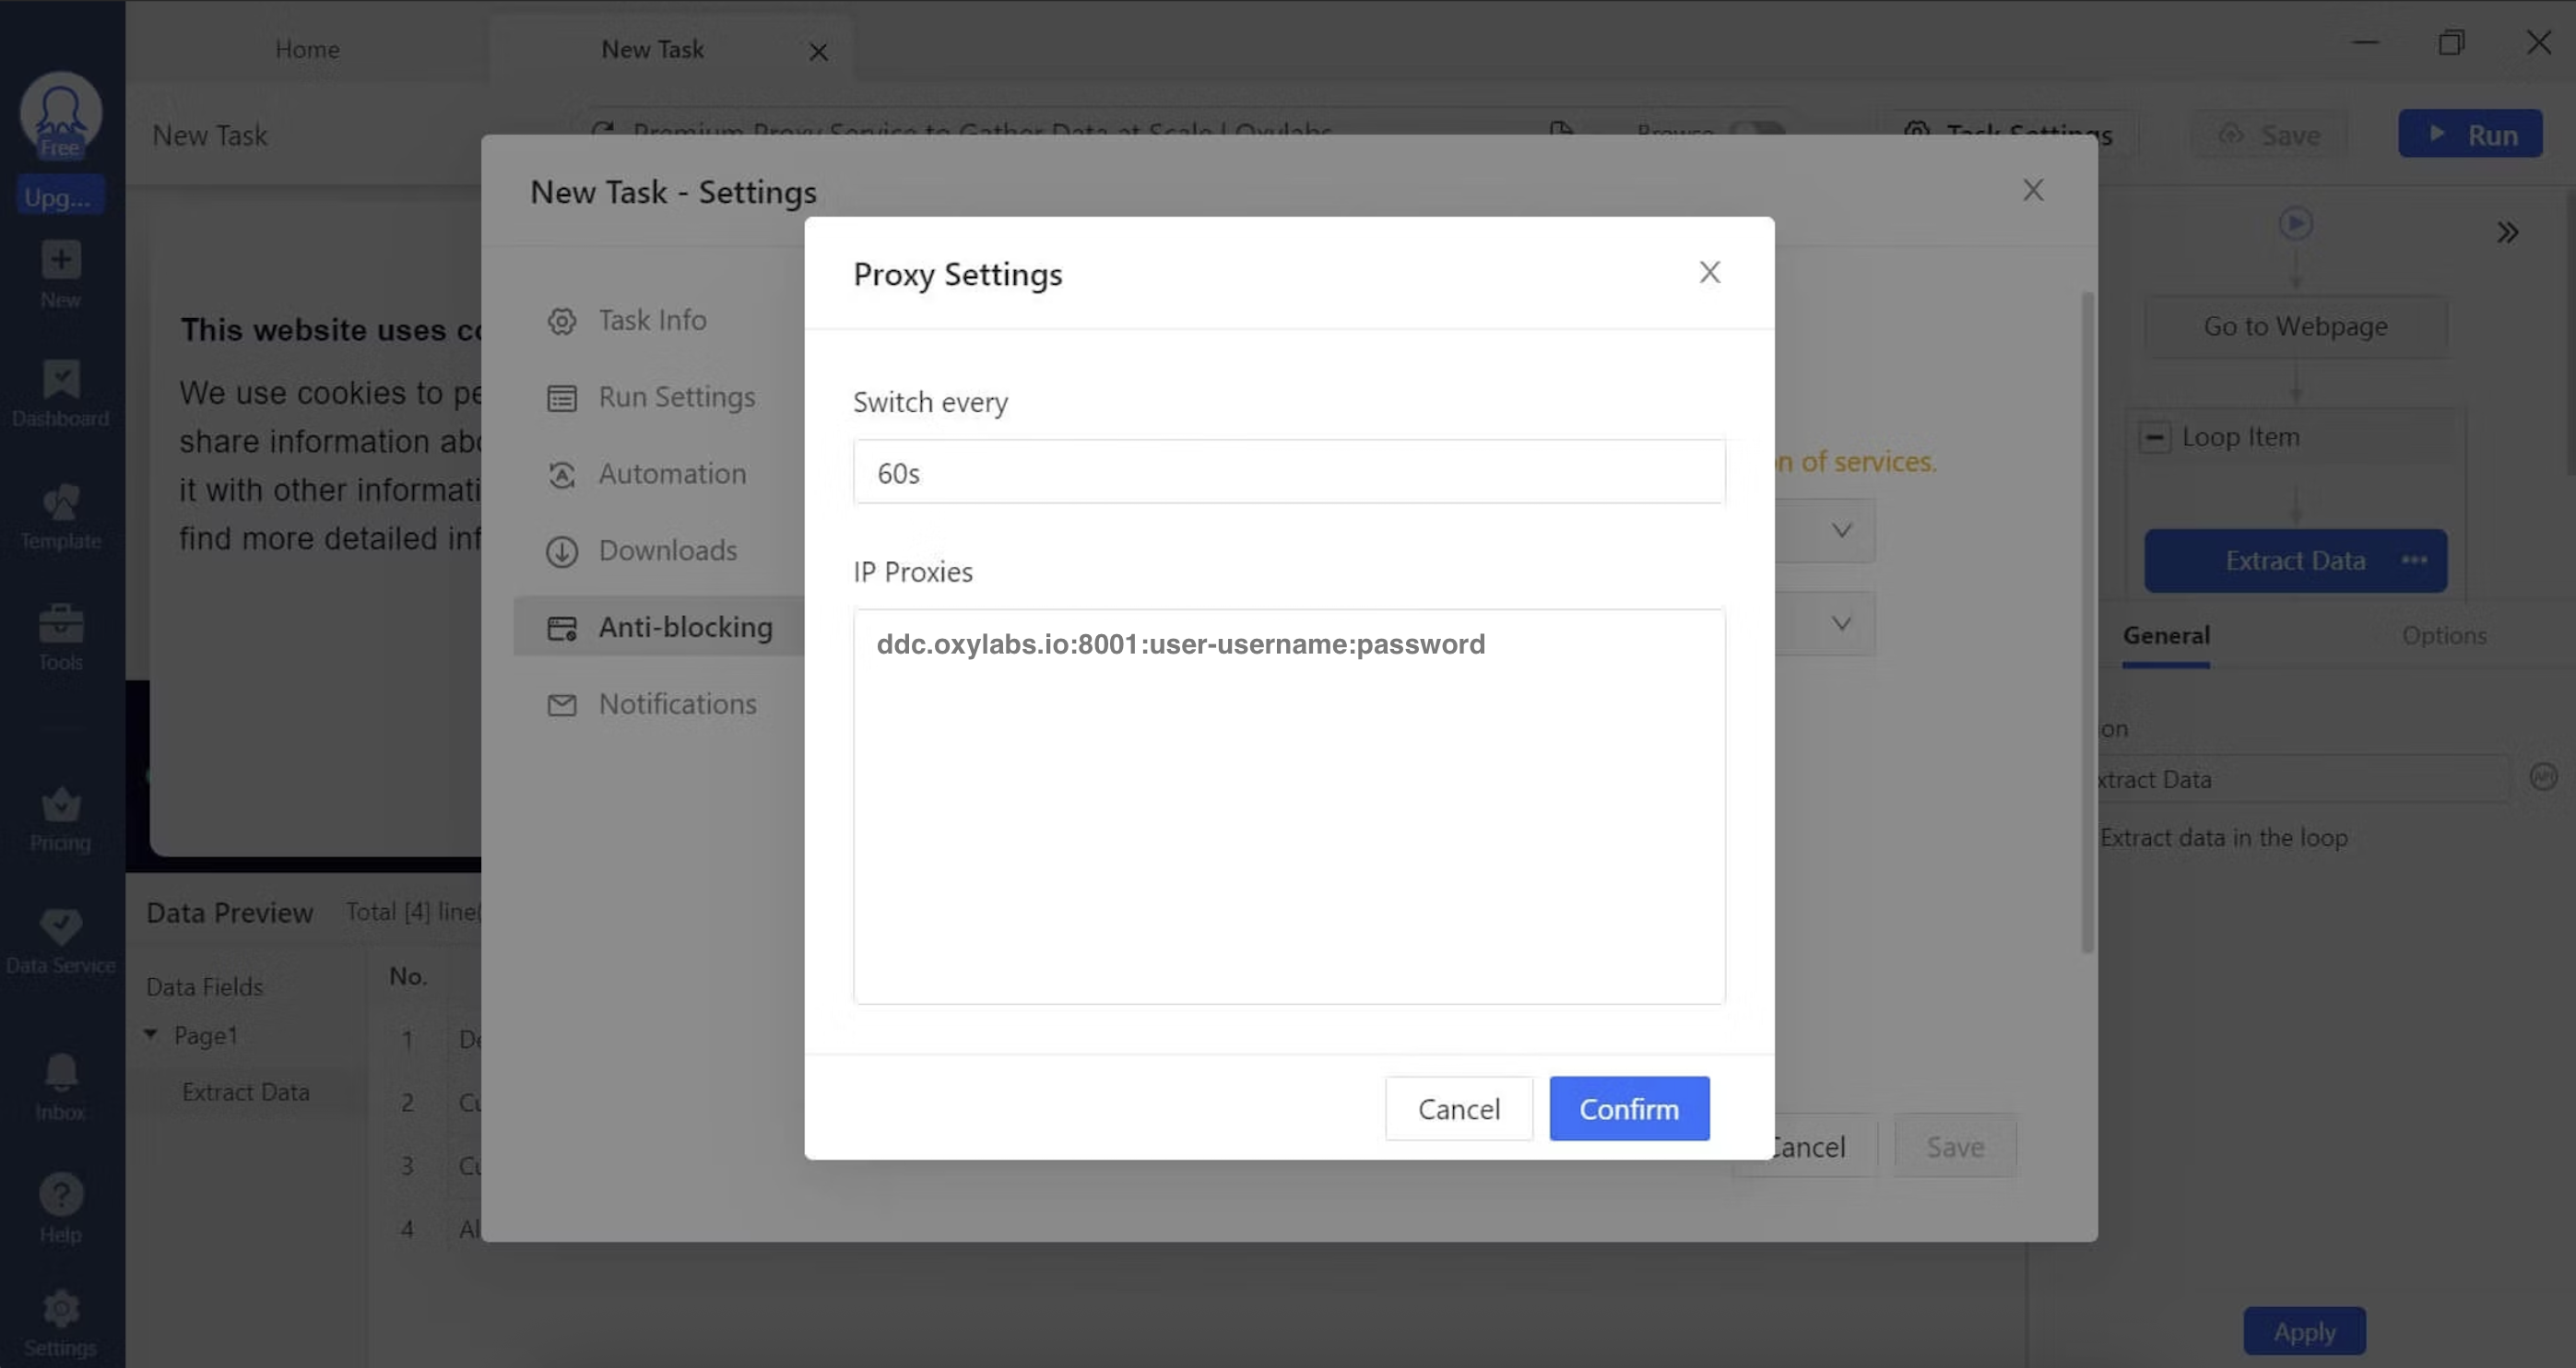
Task: Toggle the Browse switch
Action: (x=1757, y=131)
